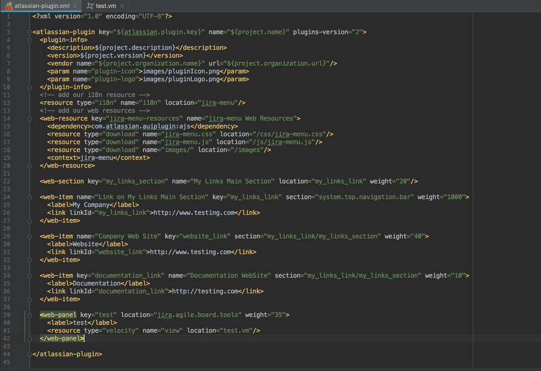Click http://www.testing.com link on line 26

click(x=194, y=213)
